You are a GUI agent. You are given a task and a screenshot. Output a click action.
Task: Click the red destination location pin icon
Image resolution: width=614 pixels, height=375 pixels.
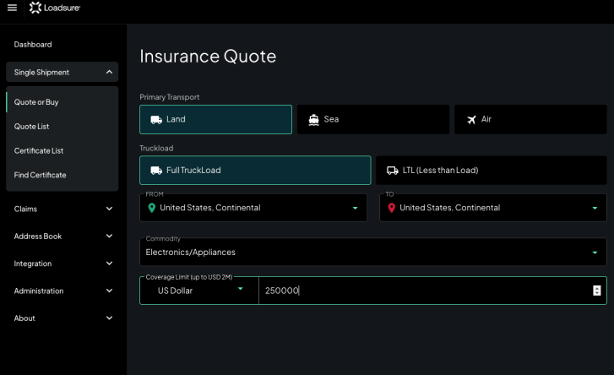pyautogui.click(x=391, y=208)
